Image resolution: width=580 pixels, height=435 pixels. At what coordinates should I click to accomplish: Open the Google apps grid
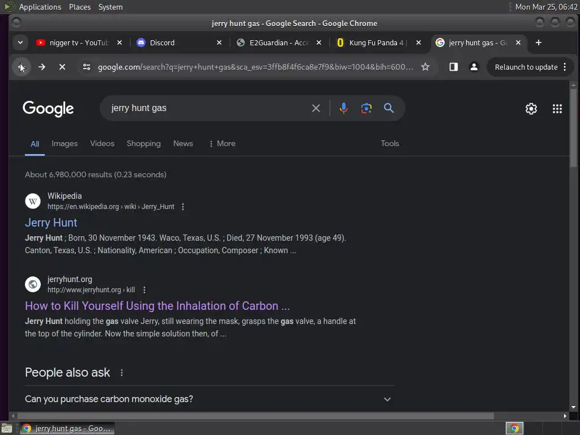point(557,109)
